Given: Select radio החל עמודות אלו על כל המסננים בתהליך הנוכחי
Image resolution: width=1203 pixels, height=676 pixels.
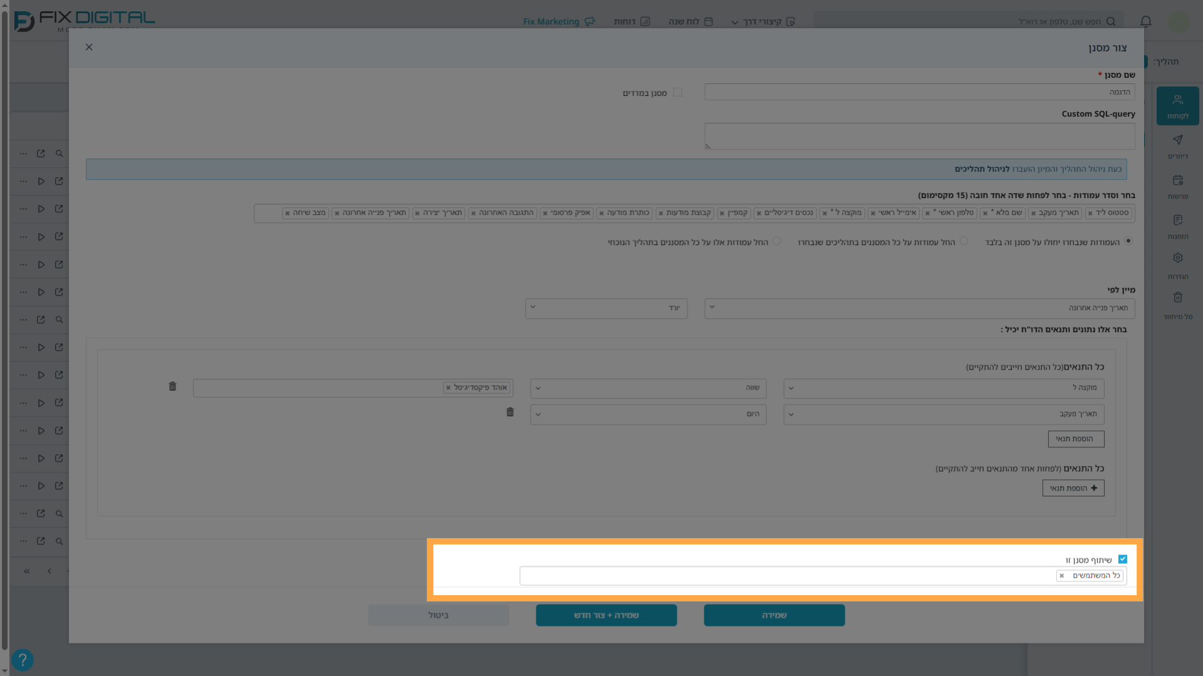Looking at the screenshot, I should tap(777, 241).
